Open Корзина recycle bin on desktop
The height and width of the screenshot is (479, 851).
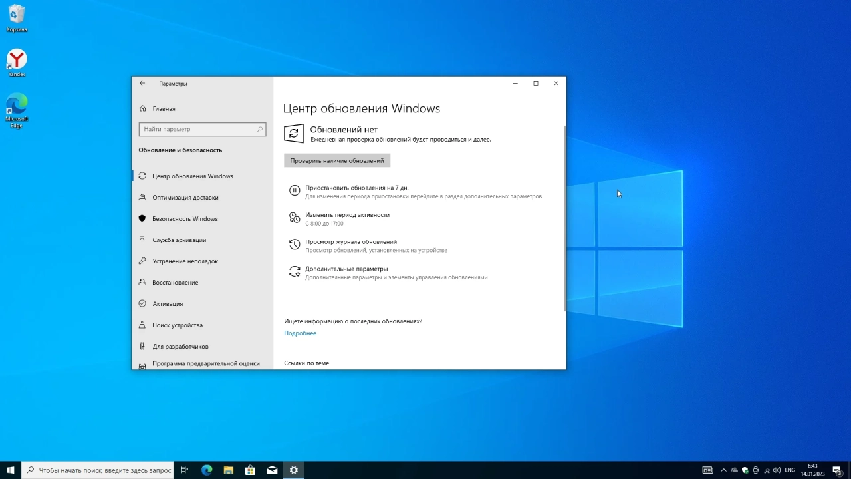click(17, 19)
